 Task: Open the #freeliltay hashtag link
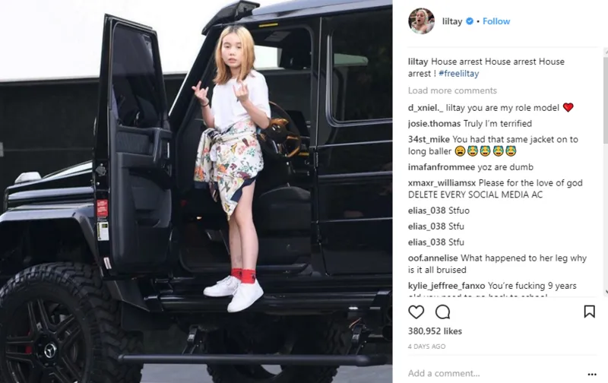[459, 73]
